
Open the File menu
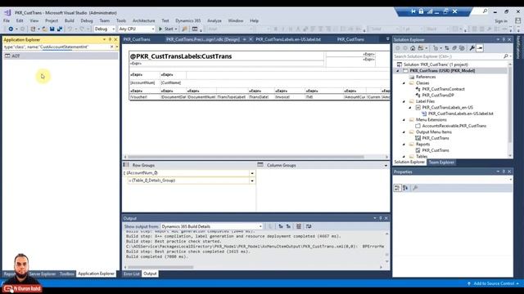[7, 20]
